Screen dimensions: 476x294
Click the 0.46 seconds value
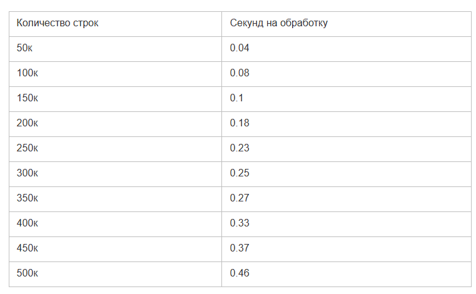240,273
